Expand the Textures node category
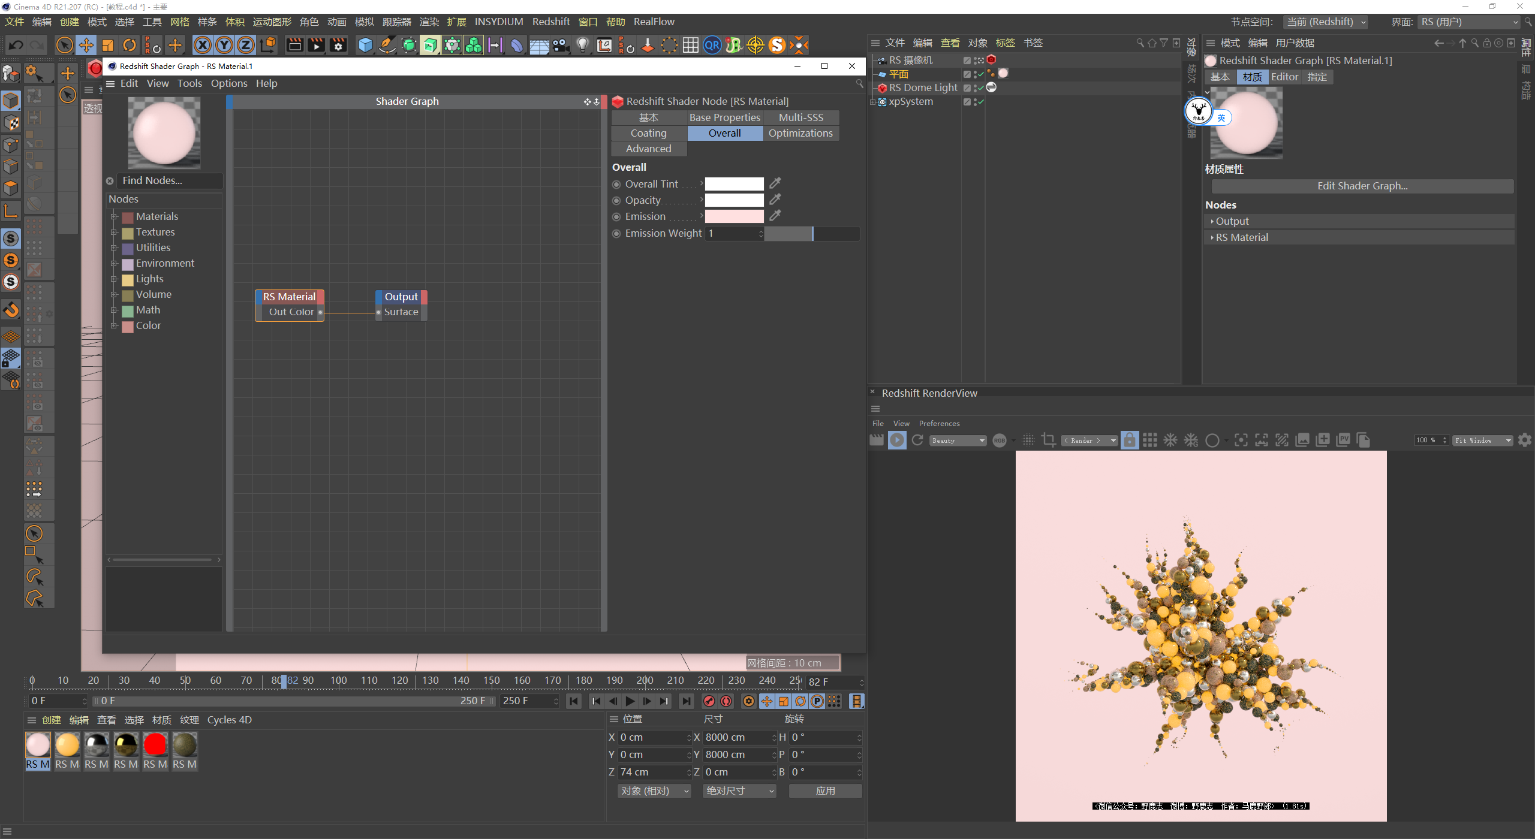The width and height of the screenshot is (1535, 839). tap(114, 232)
